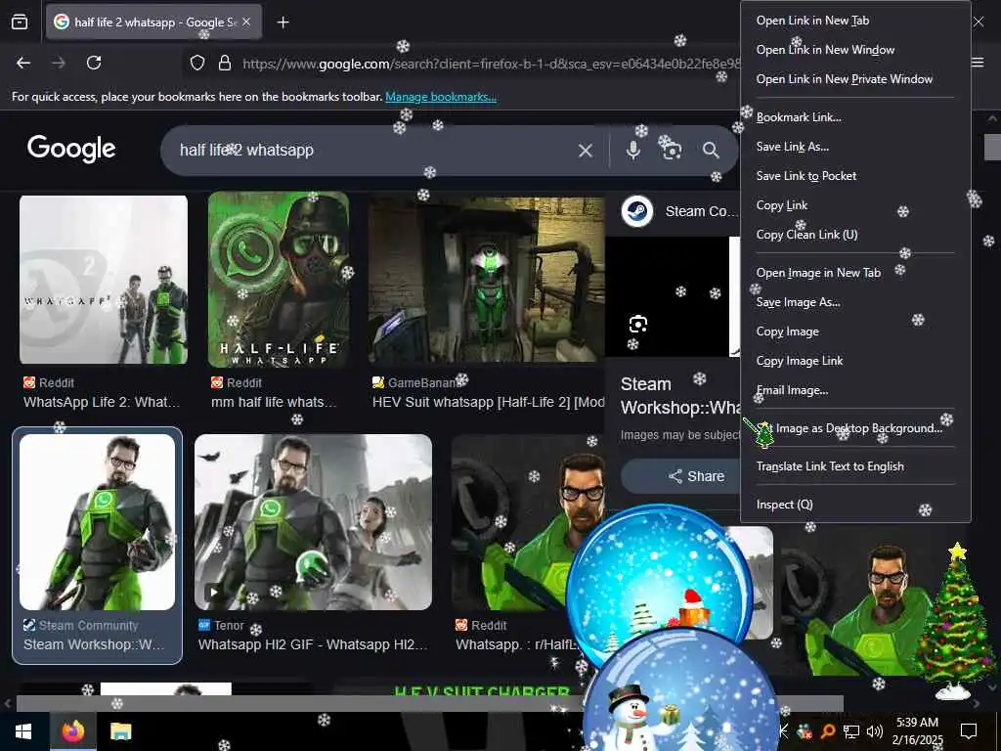Select the Steam Workshop Gordon thumbnail

point(97,522)
